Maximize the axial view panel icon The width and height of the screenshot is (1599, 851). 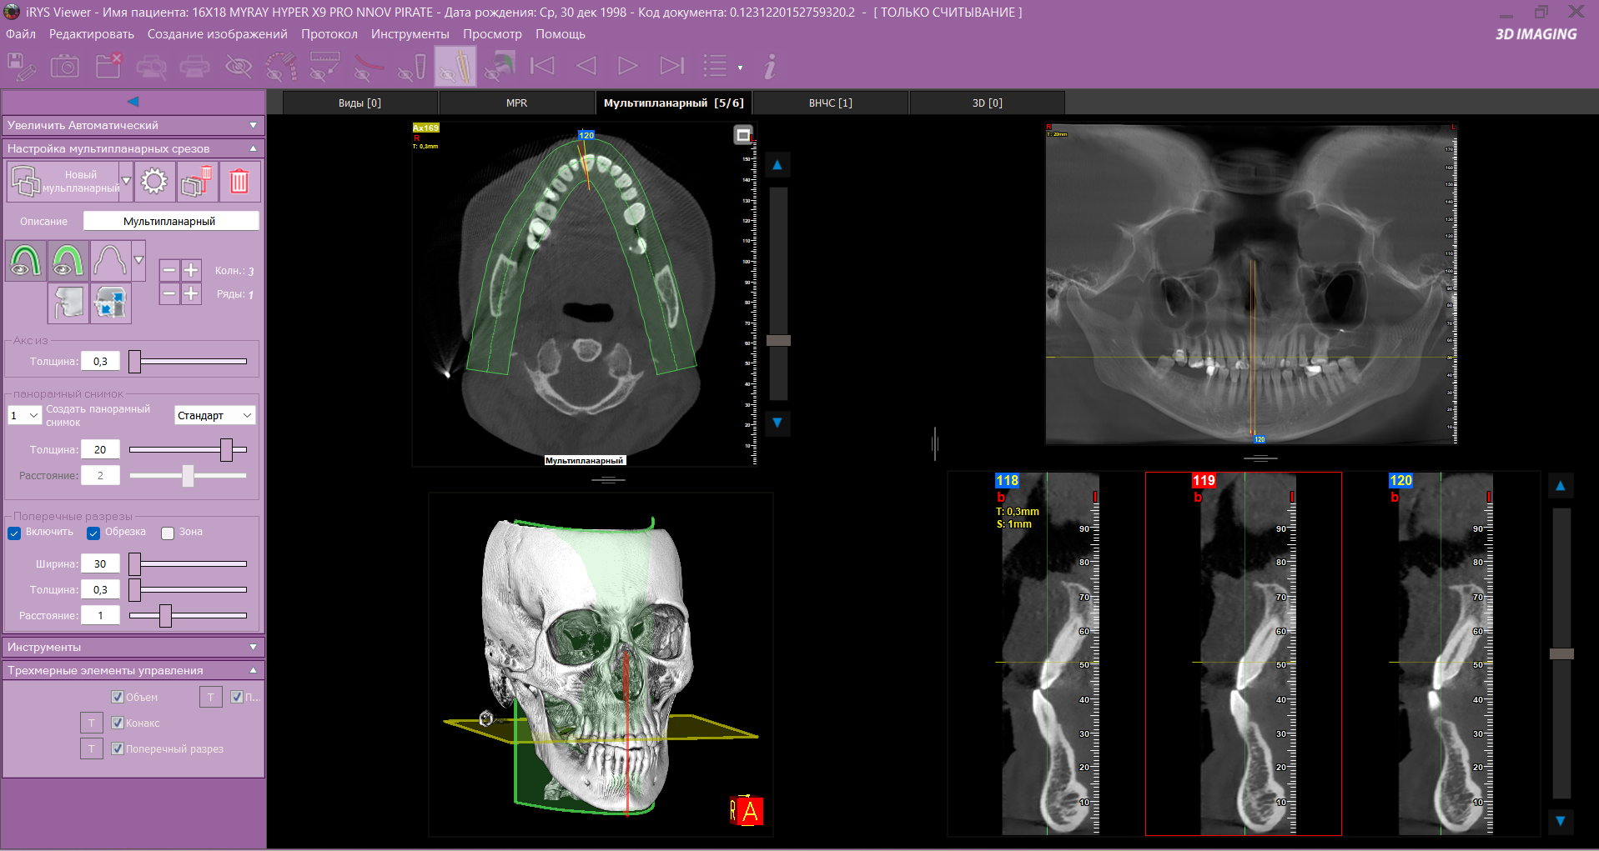click(742, 135)
